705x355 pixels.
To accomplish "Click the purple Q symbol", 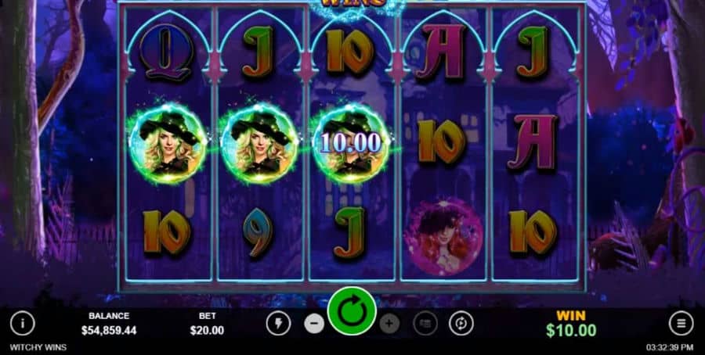I will point(166,52).
